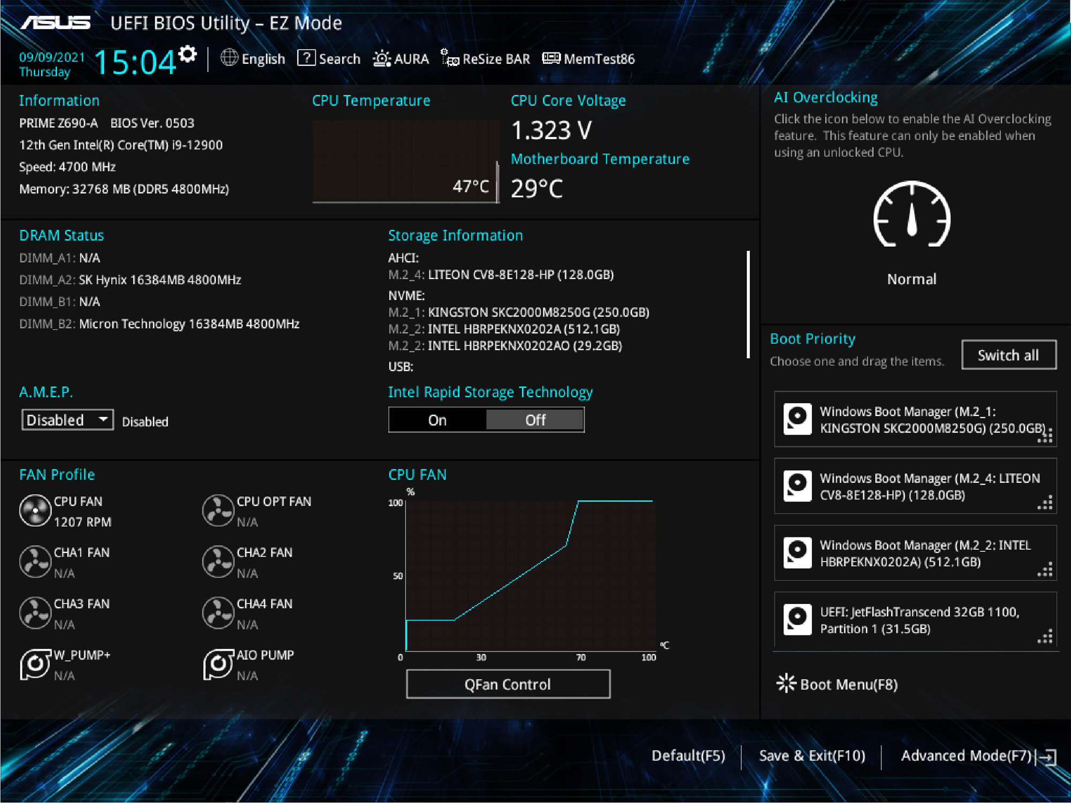Click the 15:04 clock time

[135, 62]
